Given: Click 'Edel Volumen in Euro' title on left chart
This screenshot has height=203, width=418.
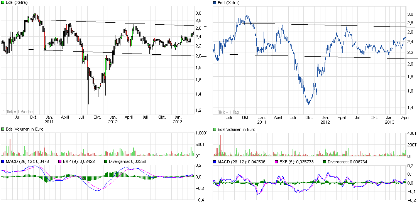Looking at the screenshot, I should pos(25,129).
